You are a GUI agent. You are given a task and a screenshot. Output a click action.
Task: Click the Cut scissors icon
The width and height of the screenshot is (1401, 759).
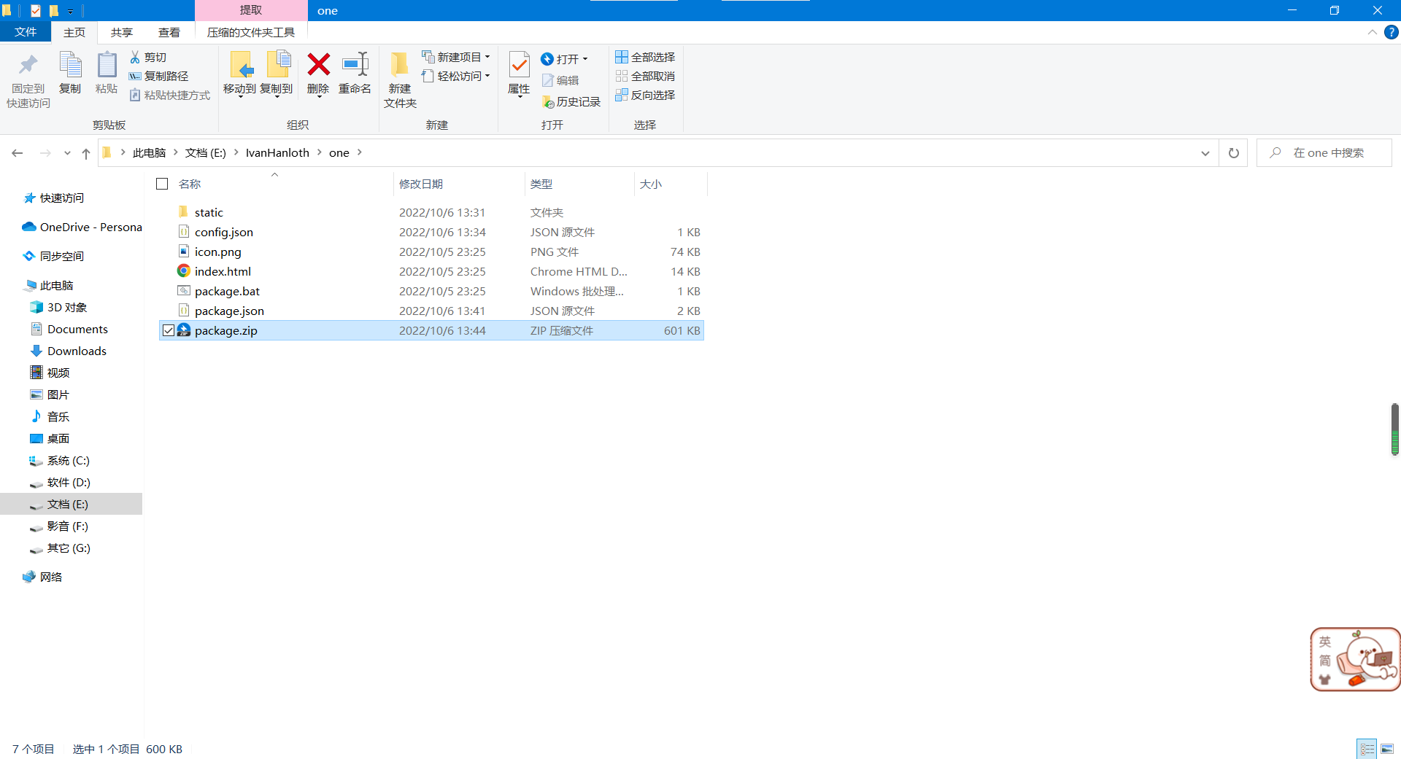pos(135,57)
